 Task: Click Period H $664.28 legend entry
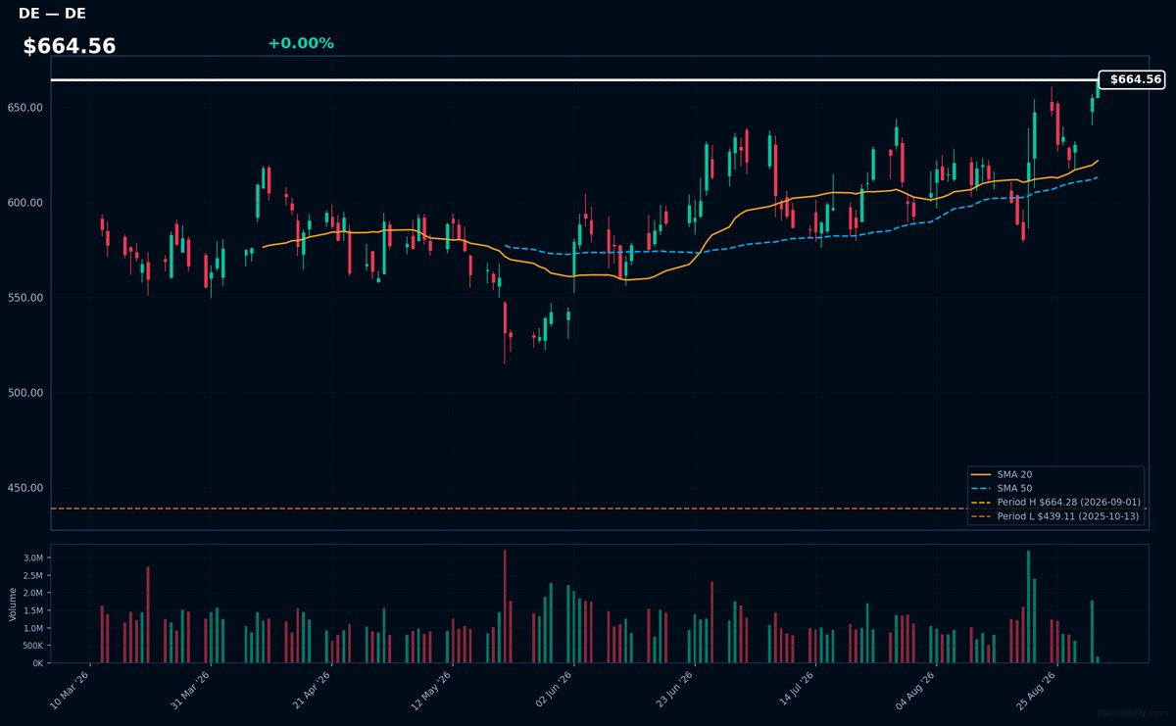point(1055,502)
